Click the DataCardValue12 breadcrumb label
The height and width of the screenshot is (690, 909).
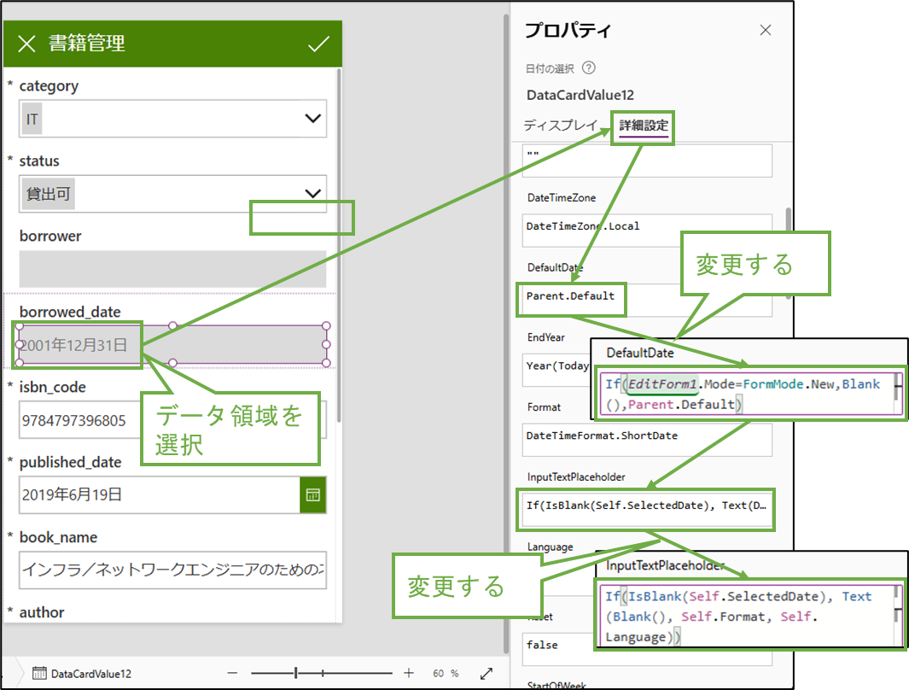[91, 674]
